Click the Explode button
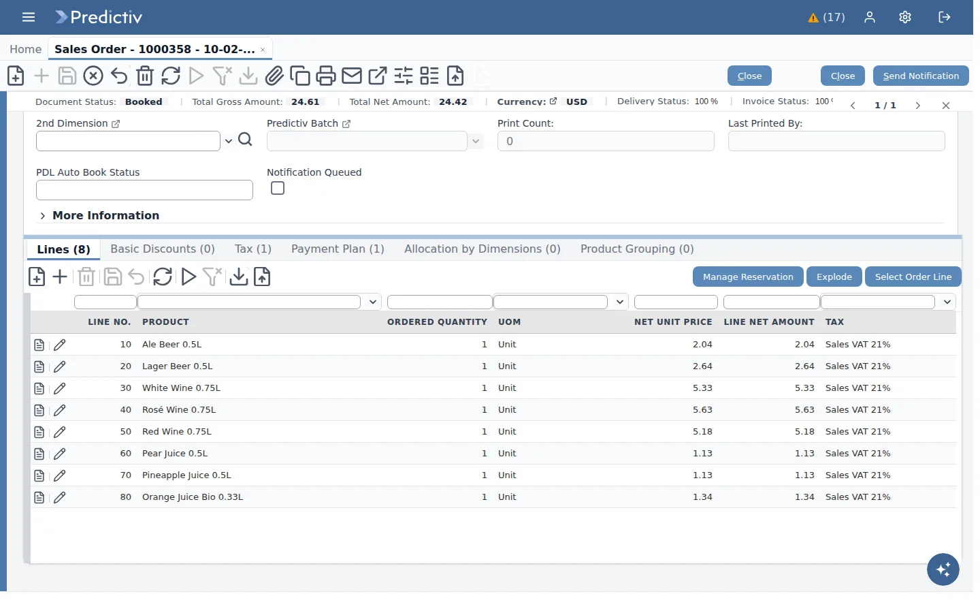Image resolution: width=980 pixels, height=613 pixels. tap(834, 277)
